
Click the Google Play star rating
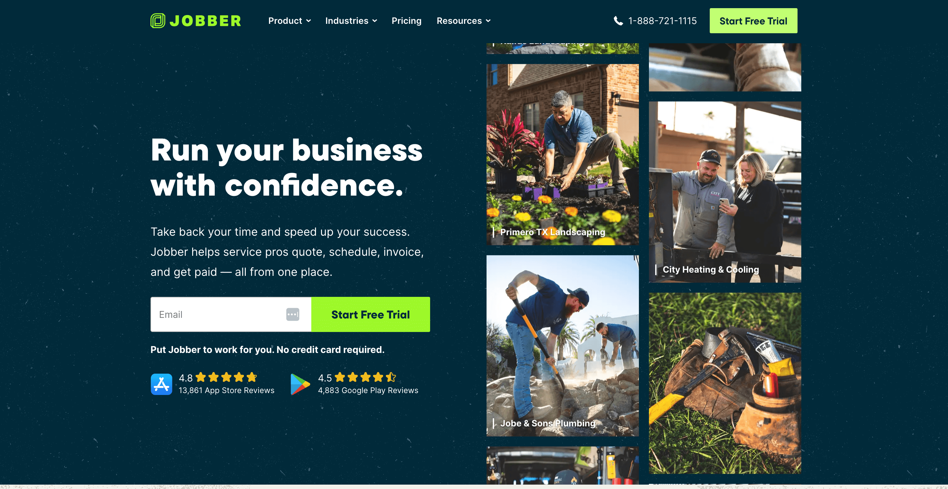coord(365,377)
